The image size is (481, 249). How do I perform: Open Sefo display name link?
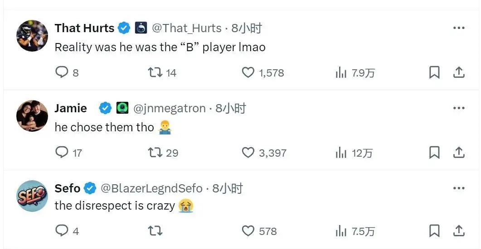[68, 188]
